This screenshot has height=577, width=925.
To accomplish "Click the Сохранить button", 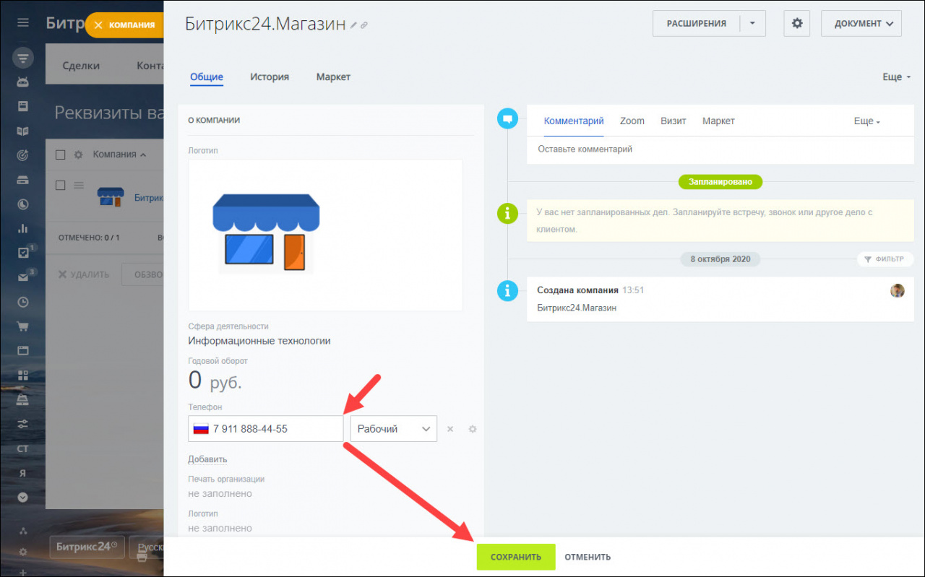I will (x=516, y=557).
